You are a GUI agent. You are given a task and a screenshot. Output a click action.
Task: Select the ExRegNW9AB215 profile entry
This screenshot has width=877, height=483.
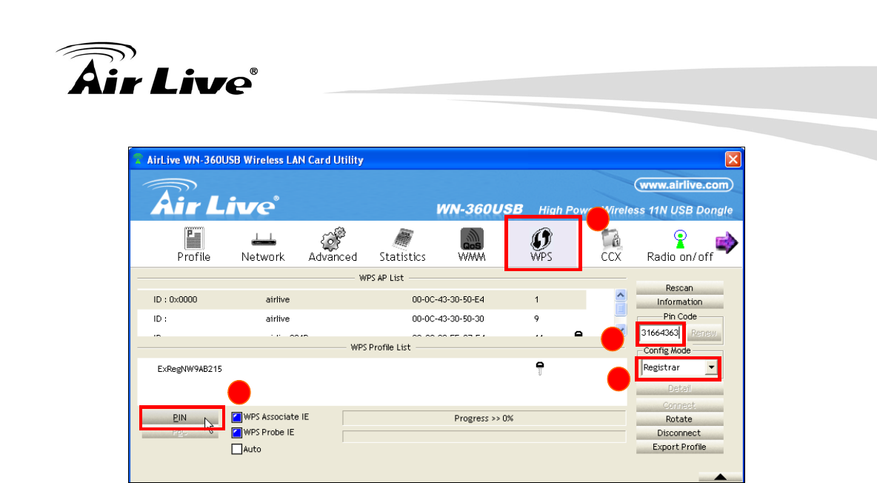coord(190,369)
